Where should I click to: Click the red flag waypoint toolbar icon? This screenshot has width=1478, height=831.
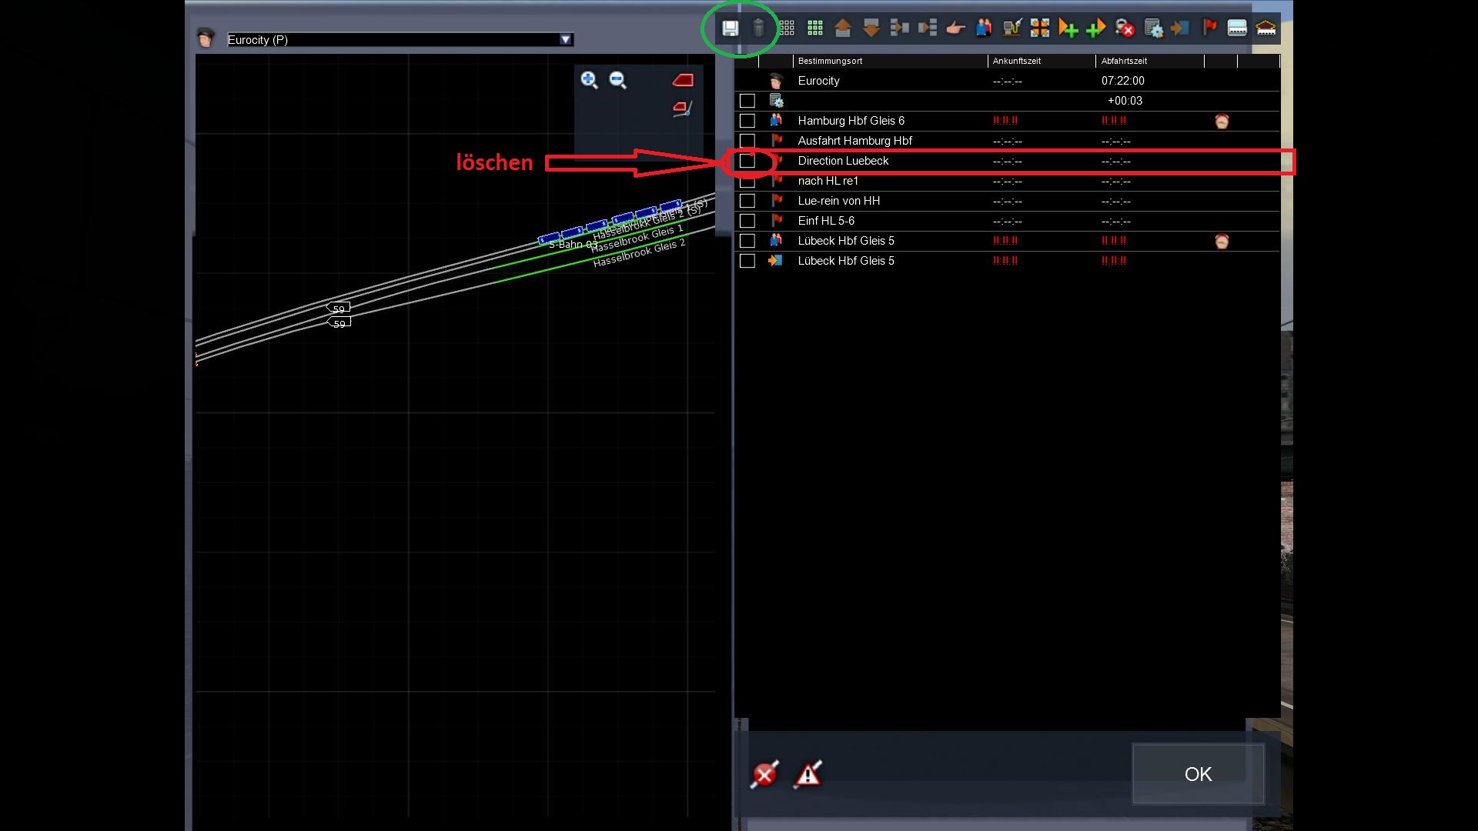[x=1209, y=28]
